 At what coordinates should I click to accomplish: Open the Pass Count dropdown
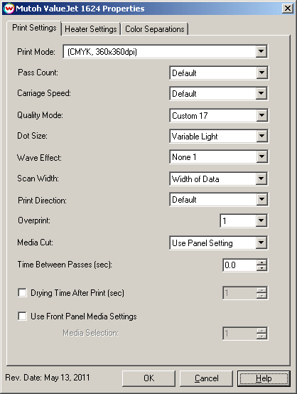coord(261,73)
